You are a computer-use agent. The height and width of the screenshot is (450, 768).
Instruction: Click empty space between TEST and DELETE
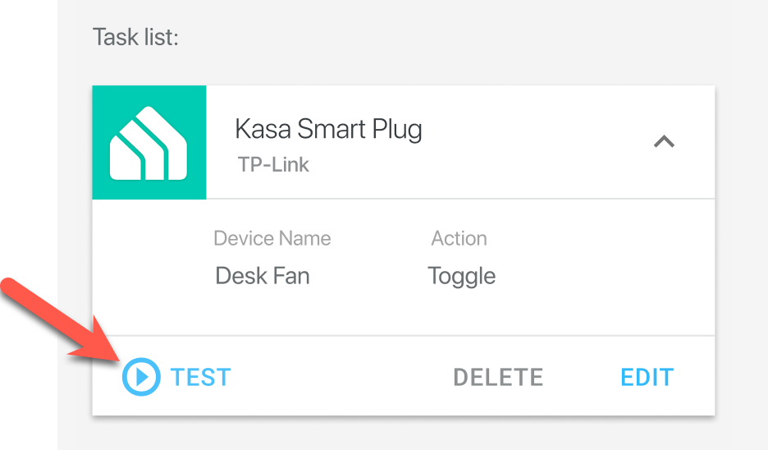point(341,378)
